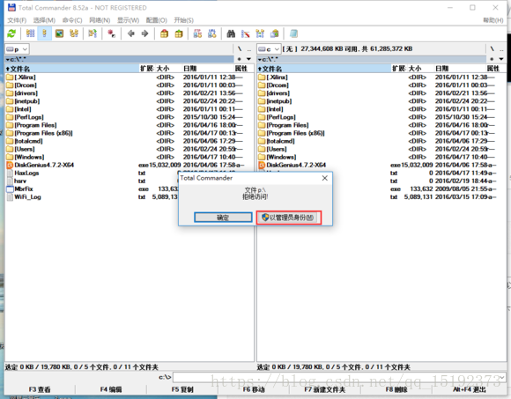Click the DiskGenius icon in left pane
Screen dimensions: 511x399
[10, 165]
